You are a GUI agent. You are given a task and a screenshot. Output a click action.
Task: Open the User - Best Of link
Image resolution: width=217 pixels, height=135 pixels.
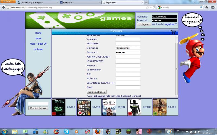[x=38, y=44]
